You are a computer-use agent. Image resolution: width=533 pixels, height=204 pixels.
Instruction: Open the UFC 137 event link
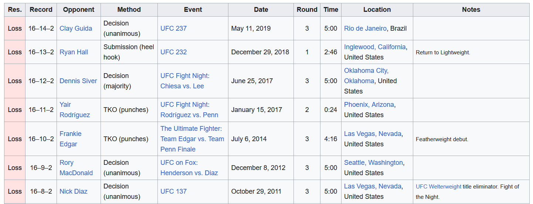click(x=173, y=191)
